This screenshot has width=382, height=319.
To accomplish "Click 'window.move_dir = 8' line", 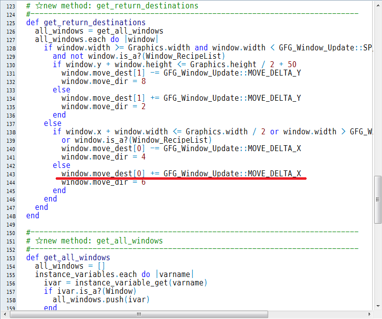I will (104, 81).
